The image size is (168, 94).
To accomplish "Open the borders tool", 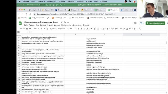I will (x=94, y=29).
